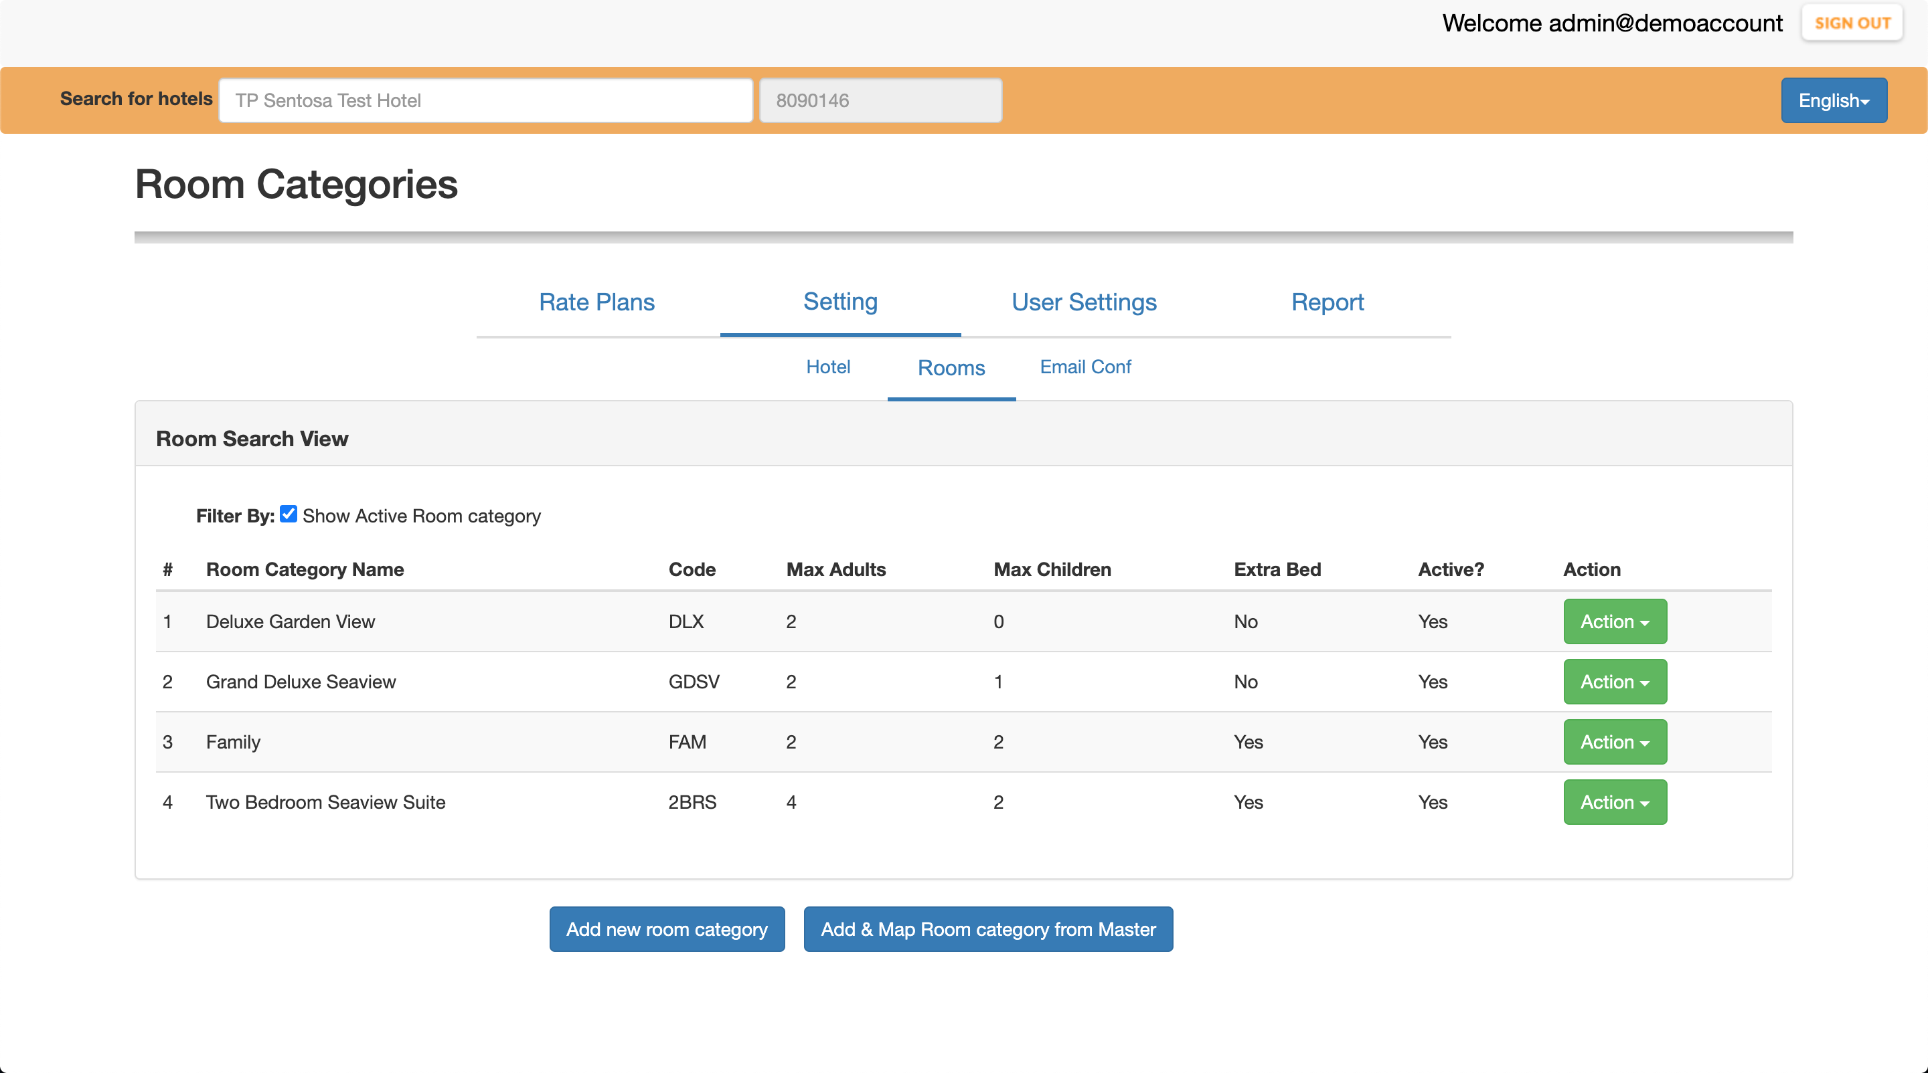1928x1073 pixels.
Task: Select the Setting tab
Action: click(839, 302)
